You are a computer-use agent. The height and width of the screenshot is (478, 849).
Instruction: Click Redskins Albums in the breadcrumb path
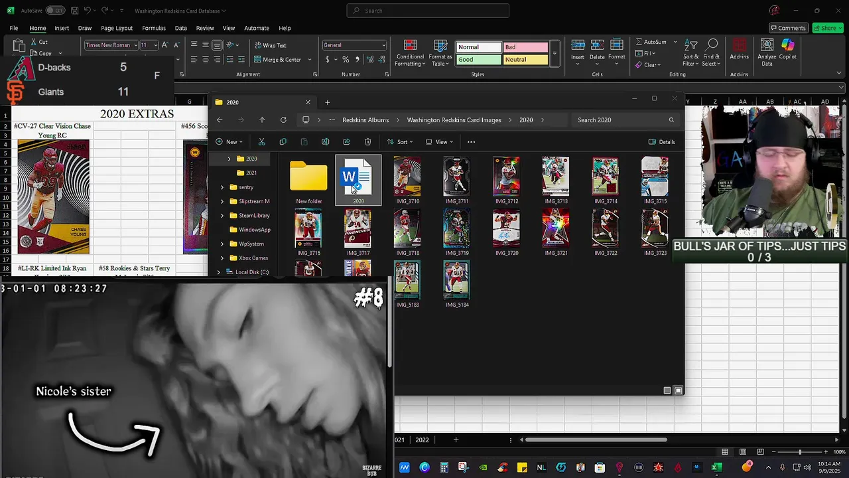tap(365, 120)
